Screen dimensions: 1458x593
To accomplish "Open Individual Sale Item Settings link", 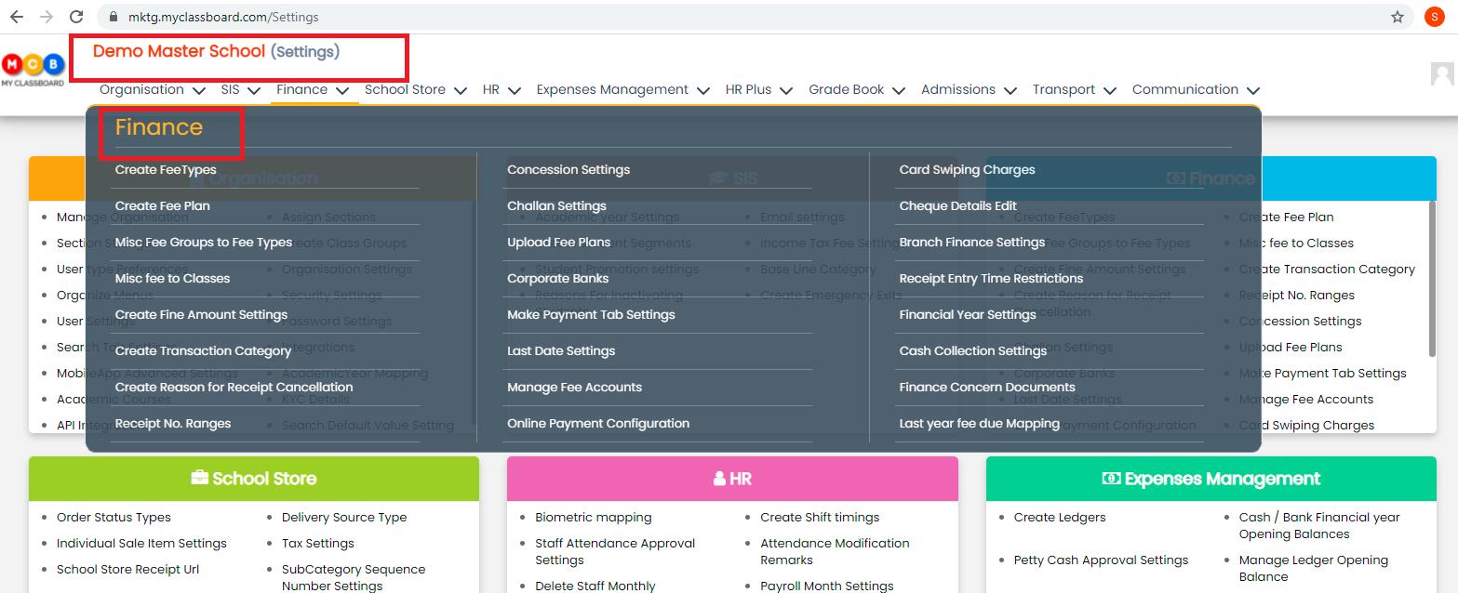I will (x=141, y=544).
